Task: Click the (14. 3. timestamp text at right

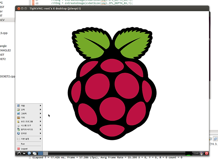Action: coord(213,144)
